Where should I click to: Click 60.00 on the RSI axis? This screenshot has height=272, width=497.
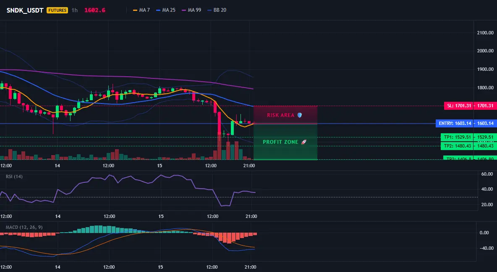487,174
